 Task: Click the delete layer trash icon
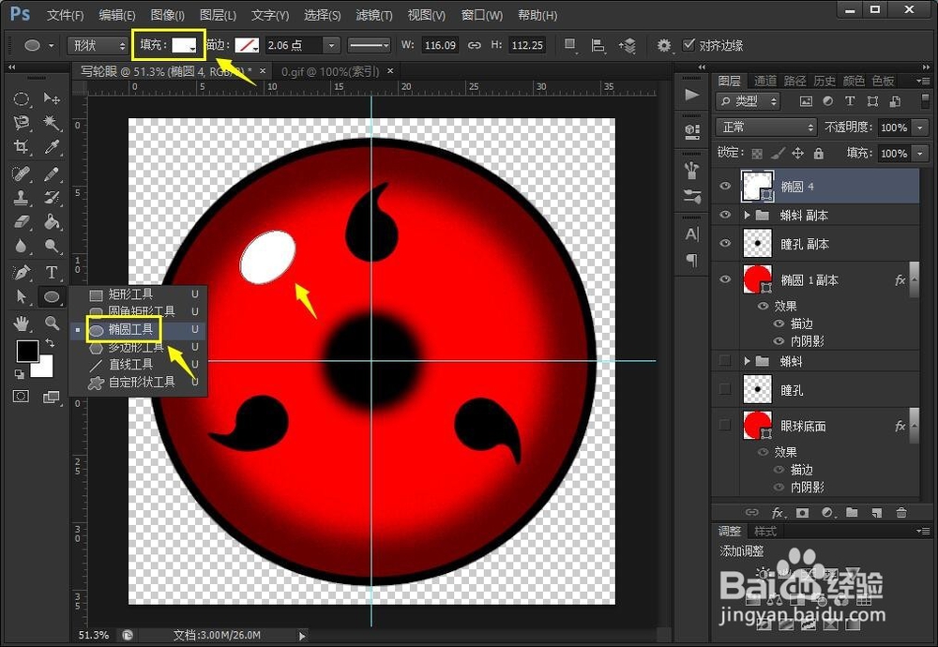(900, 513)
